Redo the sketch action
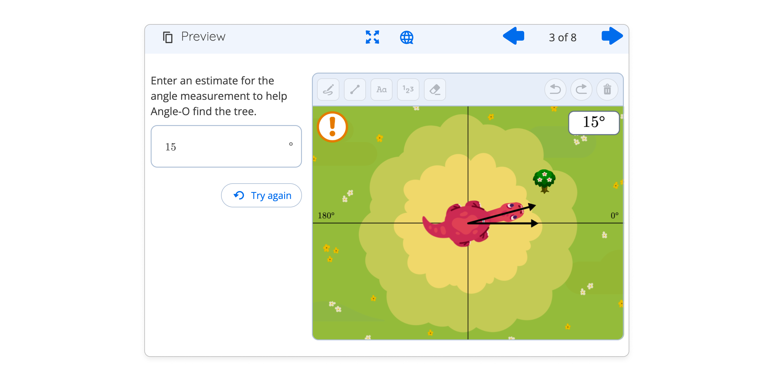 [581, 90]
